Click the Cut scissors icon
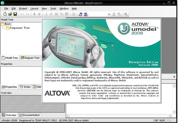 pos(46,14)
